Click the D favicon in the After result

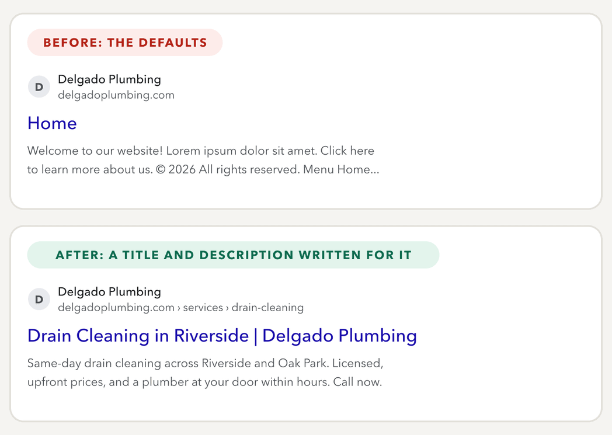pyautogui.click(x=39, y=299)
